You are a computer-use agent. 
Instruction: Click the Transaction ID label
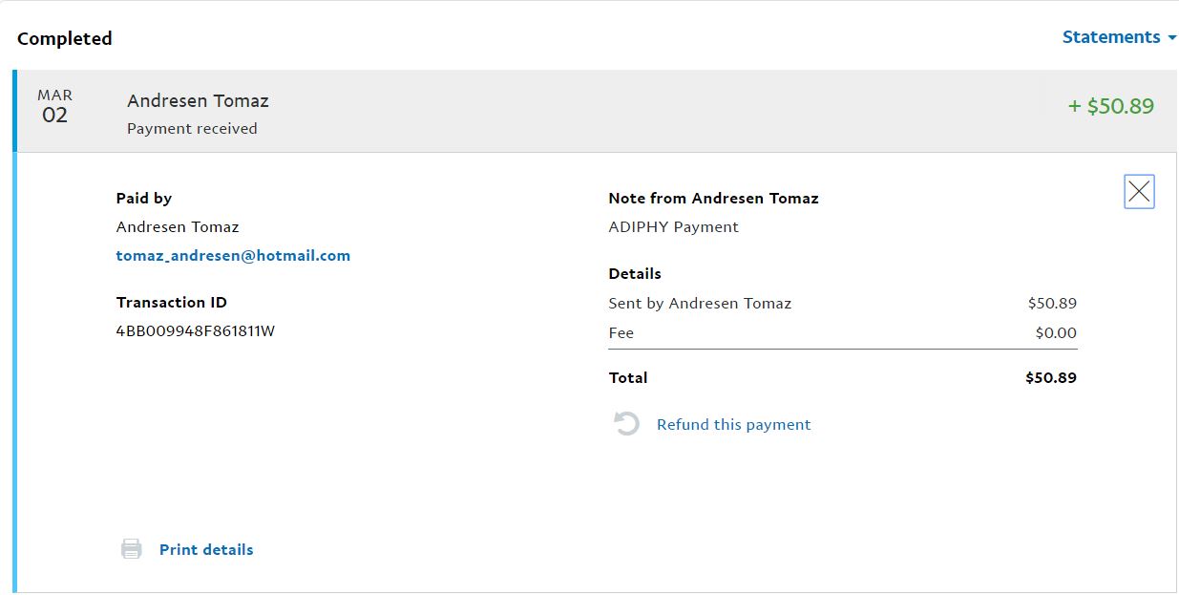(x=172, y=303)
